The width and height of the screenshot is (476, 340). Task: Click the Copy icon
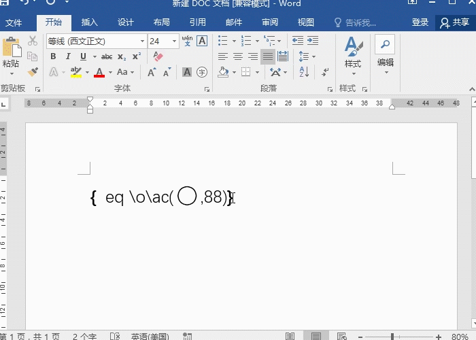[33, 56]
